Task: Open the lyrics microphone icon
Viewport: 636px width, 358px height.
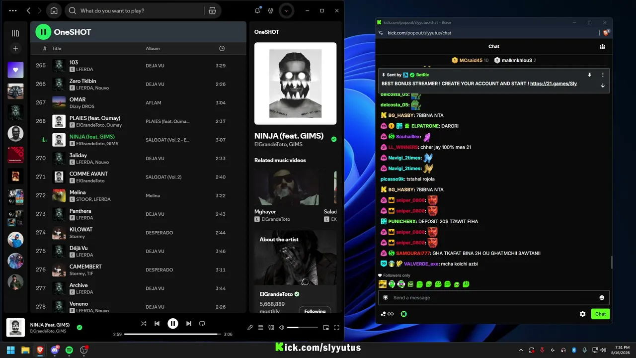Action: (x=250, y=328)
